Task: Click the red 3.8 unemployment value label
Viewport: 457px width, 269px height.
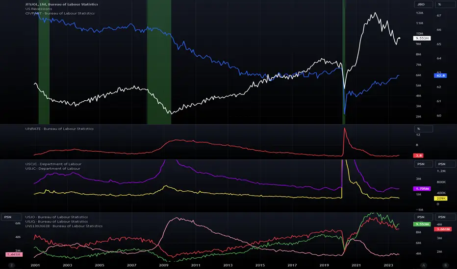Action: point(419,156)
